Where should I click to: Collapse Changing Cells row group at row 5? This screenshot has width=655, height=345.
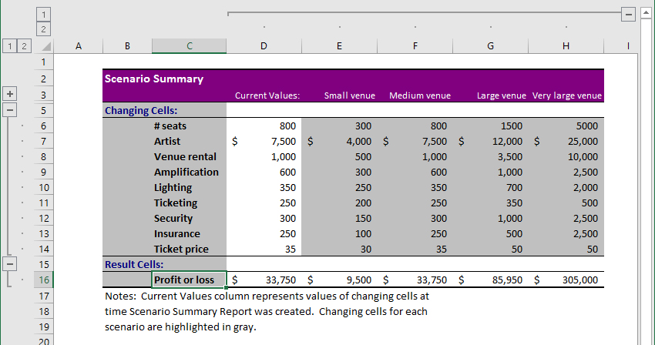tap(10, 110)
